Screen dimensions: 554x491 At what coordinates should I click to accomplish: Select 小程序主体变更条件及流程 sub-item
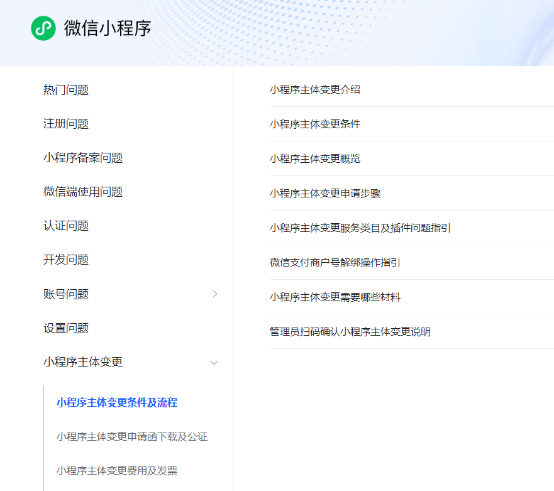coord(117,403)
